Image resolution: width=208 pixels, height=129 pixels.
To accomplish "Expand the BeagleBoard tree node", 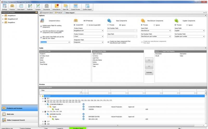I will pyautogui.click(x=3, y=16).
